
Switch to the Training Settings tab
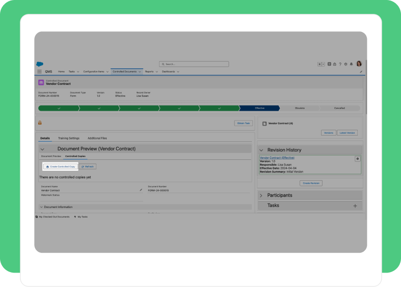click(69, 138)
